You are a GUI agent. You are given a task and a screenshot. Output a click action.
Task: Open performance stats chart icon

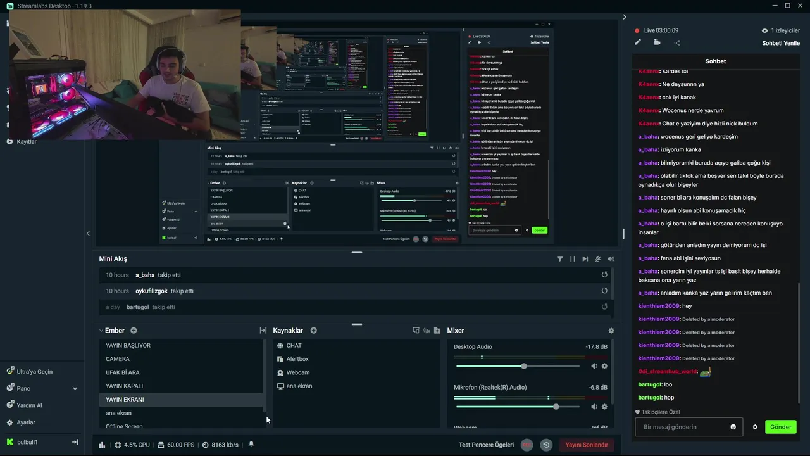pyautogui.click(x=102, y=445)
